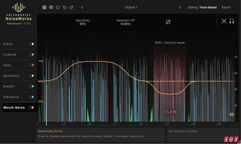Image resolution: width=241 pixels, height=144 pixels.
Task: Click timeline marker 11
Action: point(168,124)
